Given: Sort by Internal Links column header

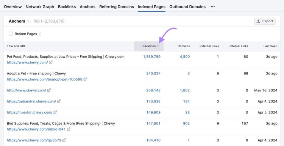Looking at the screenshot, I should (239, 46).
